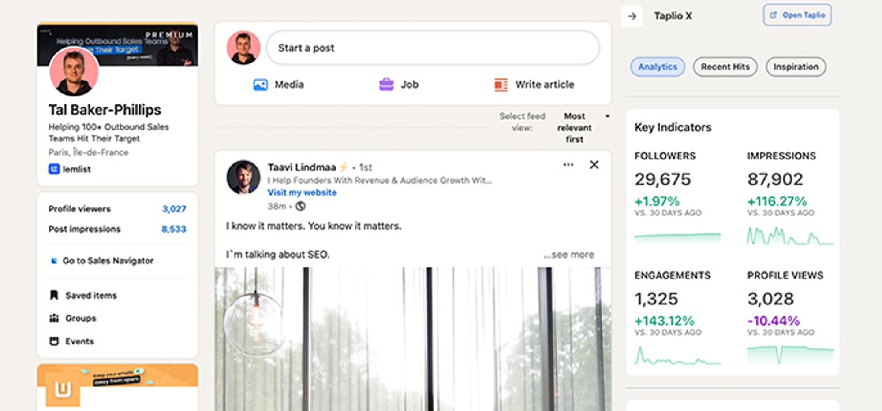
Task: Click Tal Baker-Phillips profile photo in sidebar
Action: click(x=74, y=71)
